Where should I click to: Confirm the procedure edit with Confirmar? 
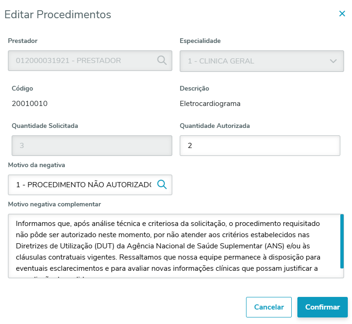tap(322, 307)
